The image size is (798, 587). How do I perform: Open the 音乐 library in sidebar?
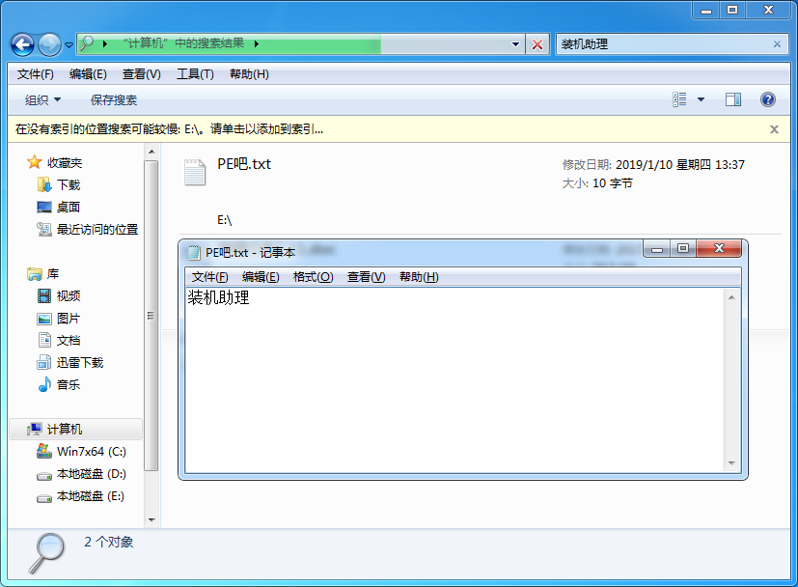point(68,385)
